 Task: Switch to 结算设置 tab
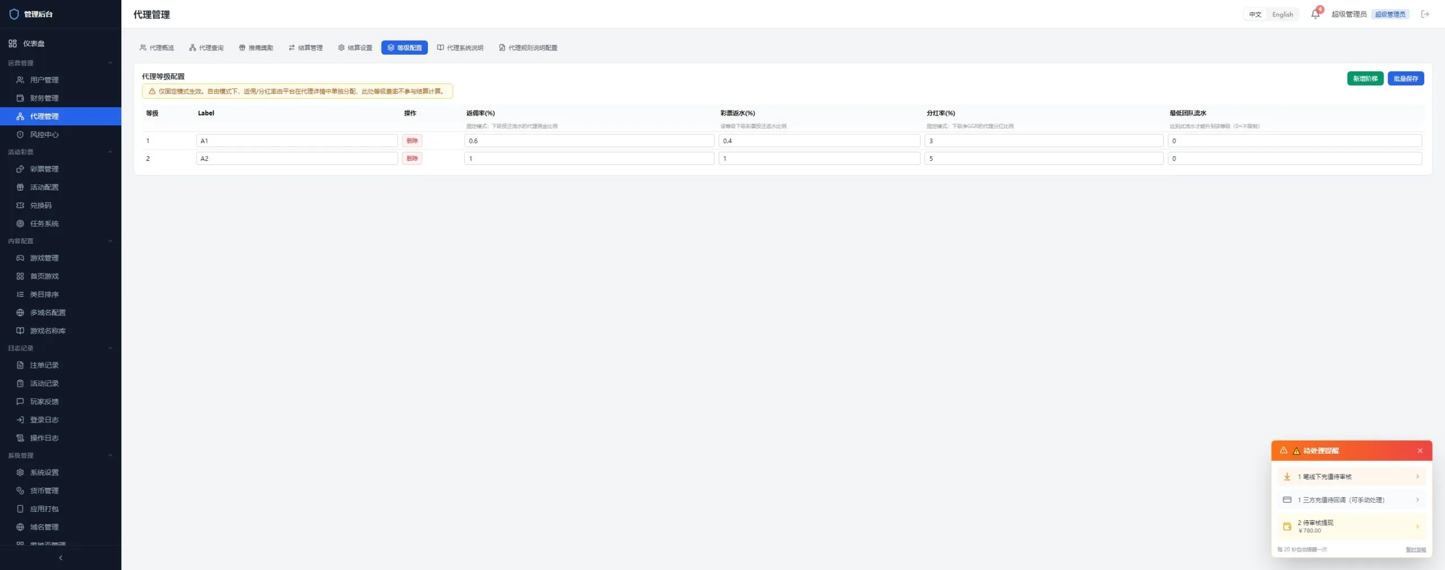click(355, 48)
